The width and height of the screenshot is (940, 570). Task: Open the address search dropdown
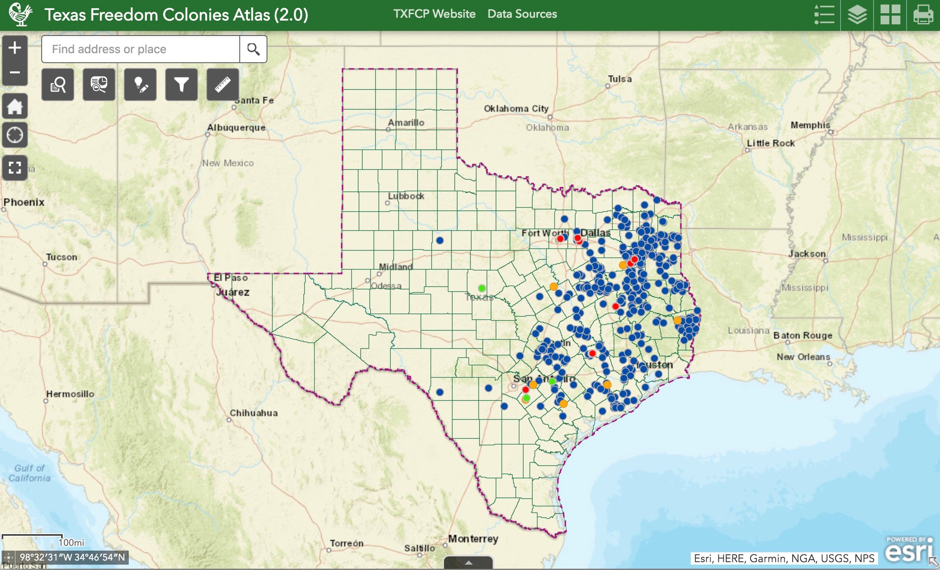tap(253, 49)
